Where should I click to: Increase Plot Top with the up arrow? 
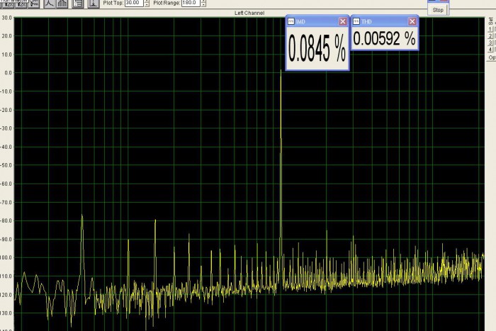coord(147,1)
